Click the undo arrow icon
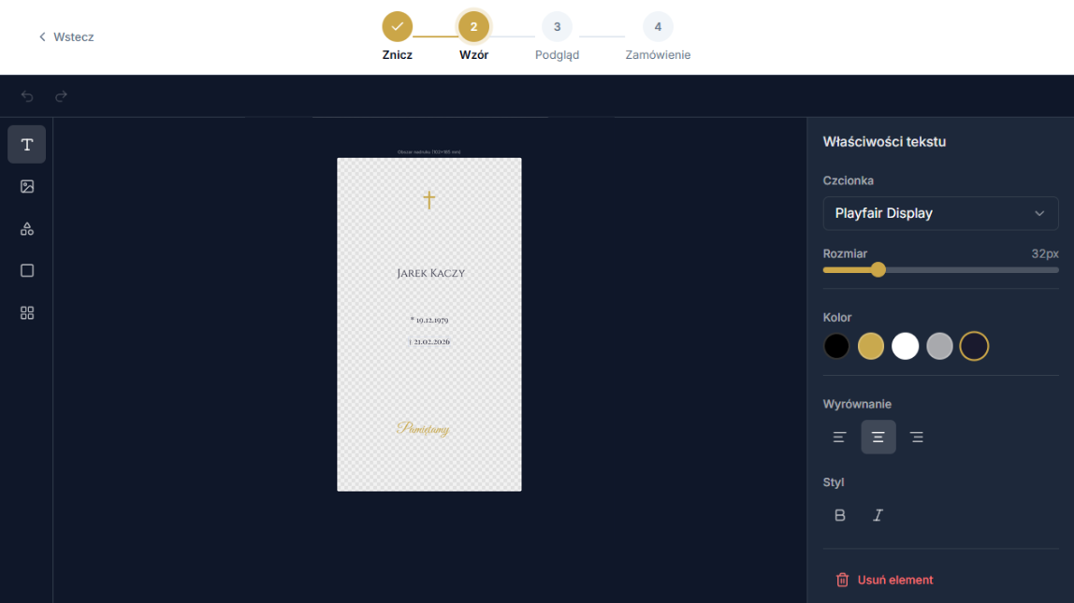Viewport: 1074px width, 603px height. pyautogui.click(x=27, y=96)
